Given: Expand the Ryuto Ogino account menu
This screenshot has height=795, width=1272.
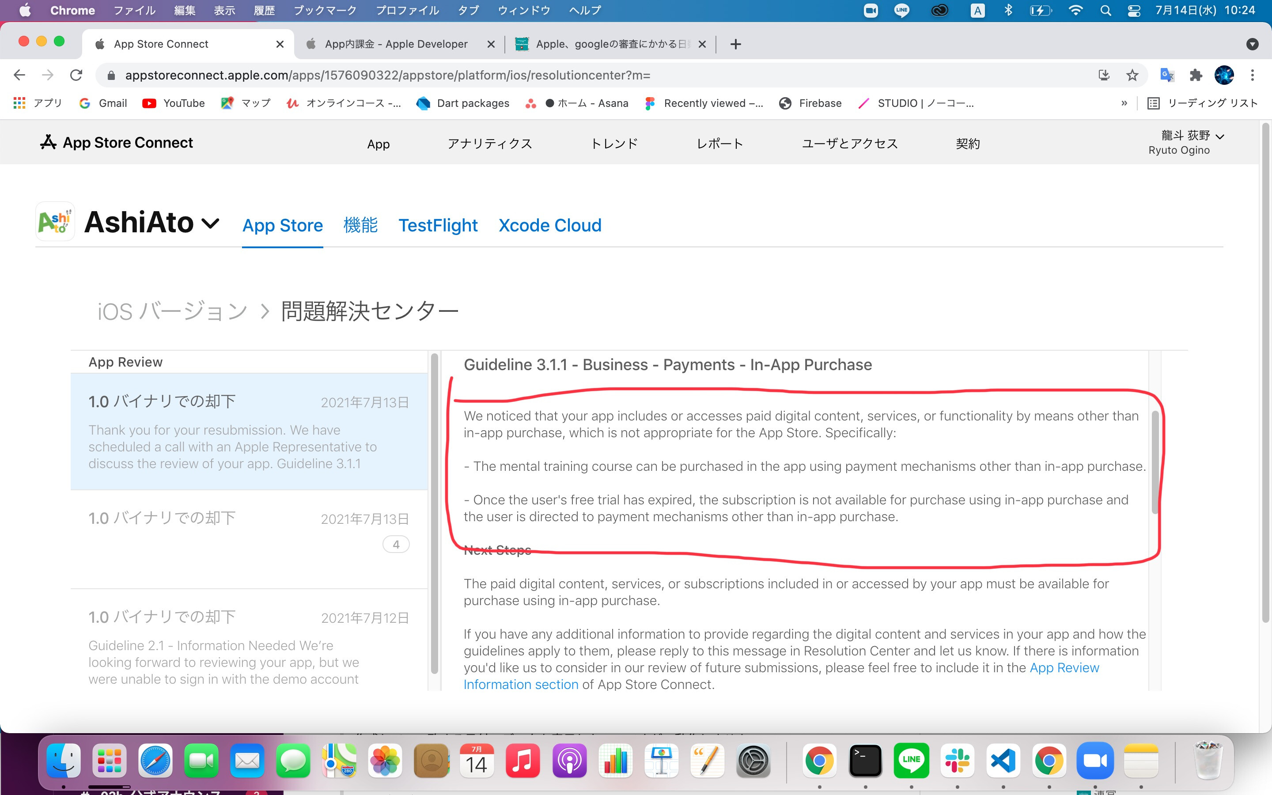Looking at the screenshot, I should coord(1187,143).
